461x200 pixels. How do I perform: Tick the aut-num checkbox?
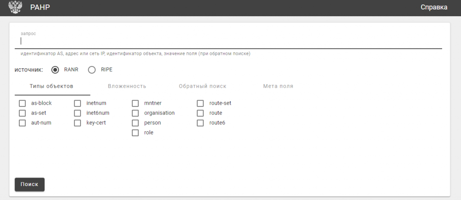coord(23,123)
